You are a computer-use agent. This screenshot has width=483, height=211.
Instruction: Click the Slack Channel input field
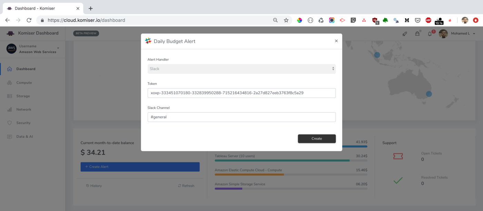coord(241,117)
